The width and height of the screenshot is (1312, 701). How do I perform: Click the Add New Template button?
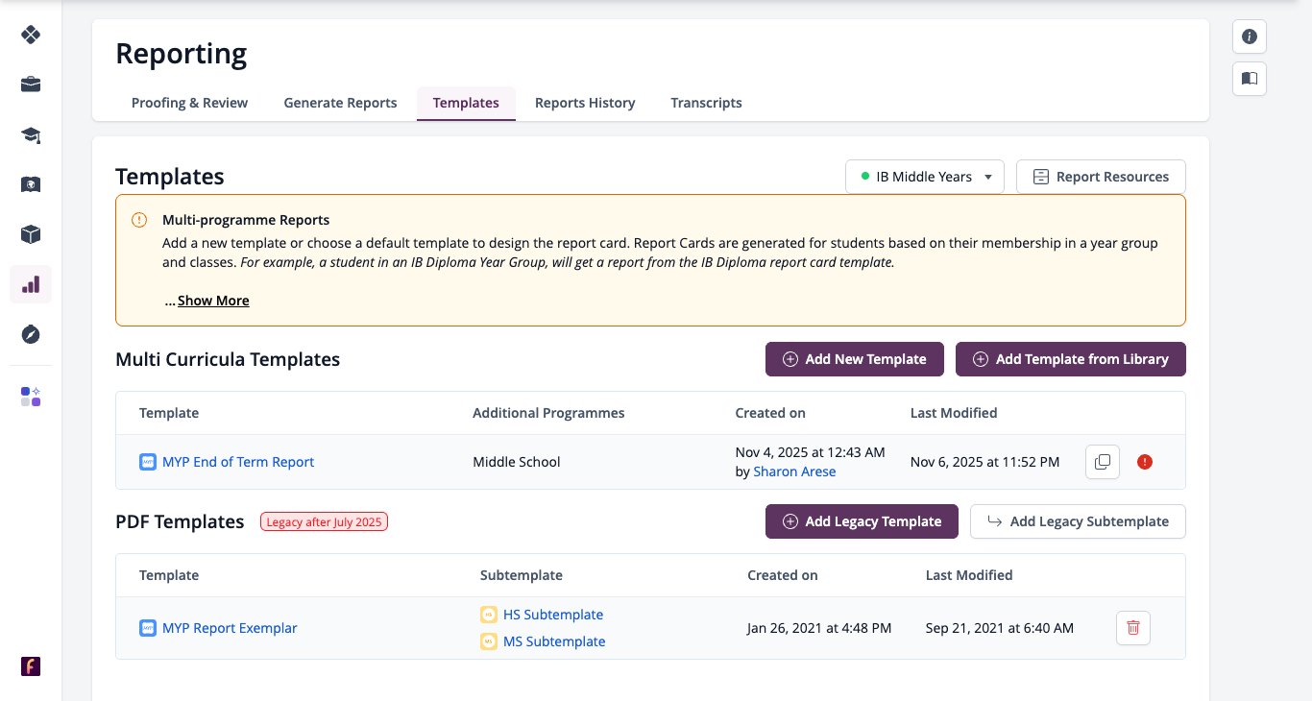pyautogui.click(x=855, y=359)
